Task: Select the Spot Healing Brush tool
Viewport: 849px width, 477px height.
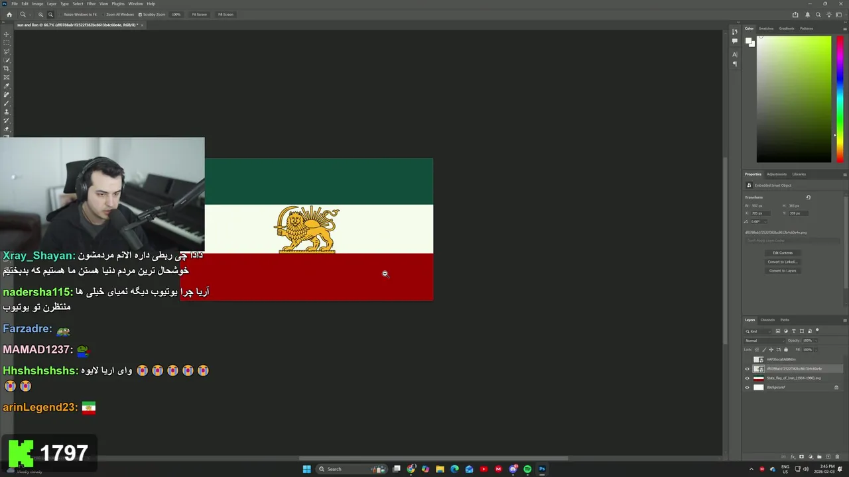Action: click(7, 94)
